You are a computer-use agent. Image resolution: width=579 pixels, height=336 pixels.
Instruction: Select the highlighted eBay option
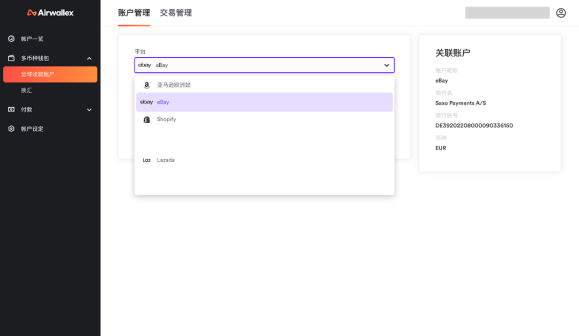pos(163,102)
